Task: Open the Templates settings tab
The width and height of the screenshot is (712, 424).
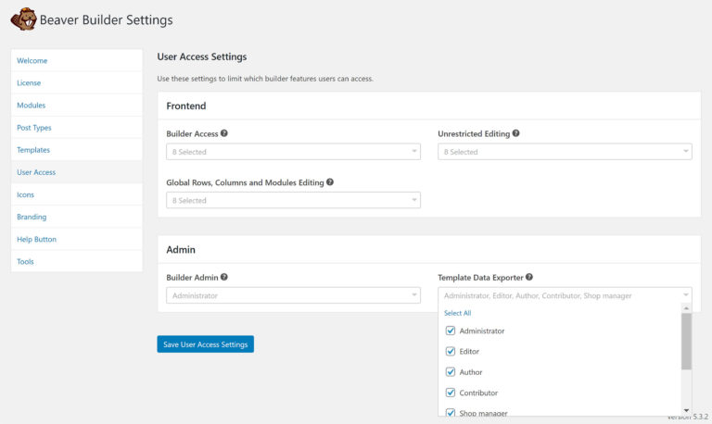Action: pos(77,150)
